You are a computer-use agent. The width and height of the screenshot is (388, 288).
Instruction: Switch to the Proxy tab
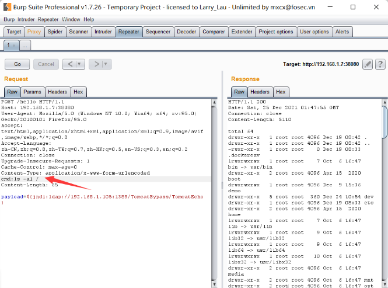pyautogui.click(x=34, y=32)
